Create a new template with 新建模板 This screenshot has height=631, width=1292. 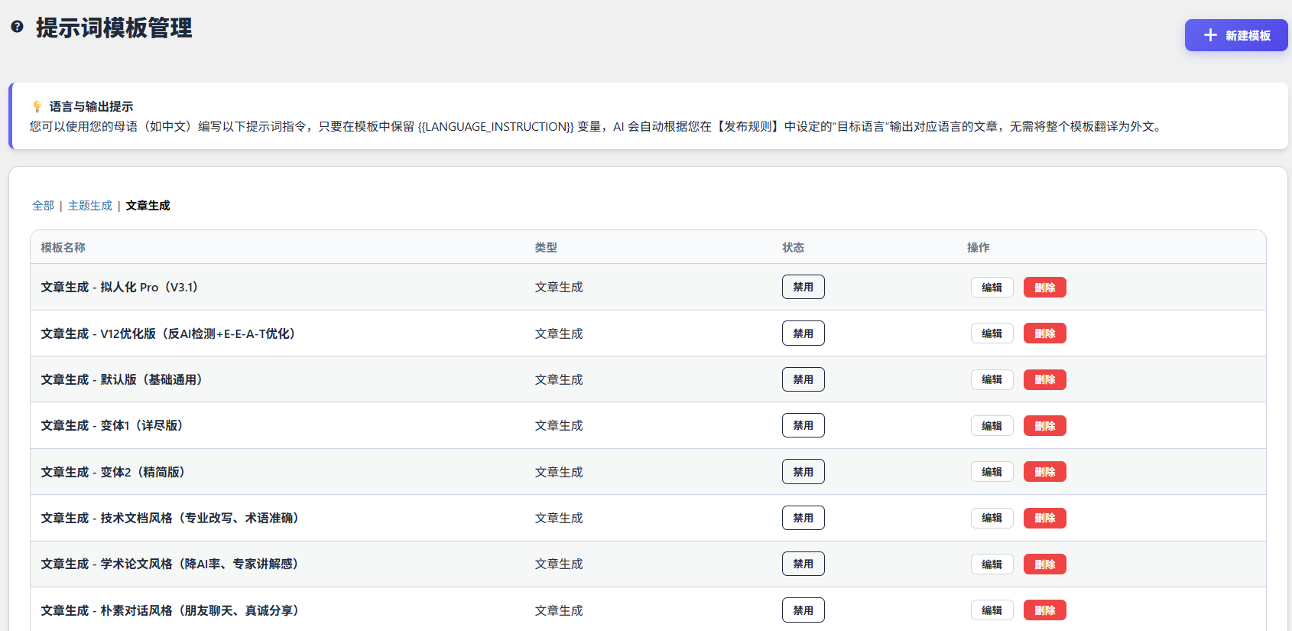(x=1235, y=35)
